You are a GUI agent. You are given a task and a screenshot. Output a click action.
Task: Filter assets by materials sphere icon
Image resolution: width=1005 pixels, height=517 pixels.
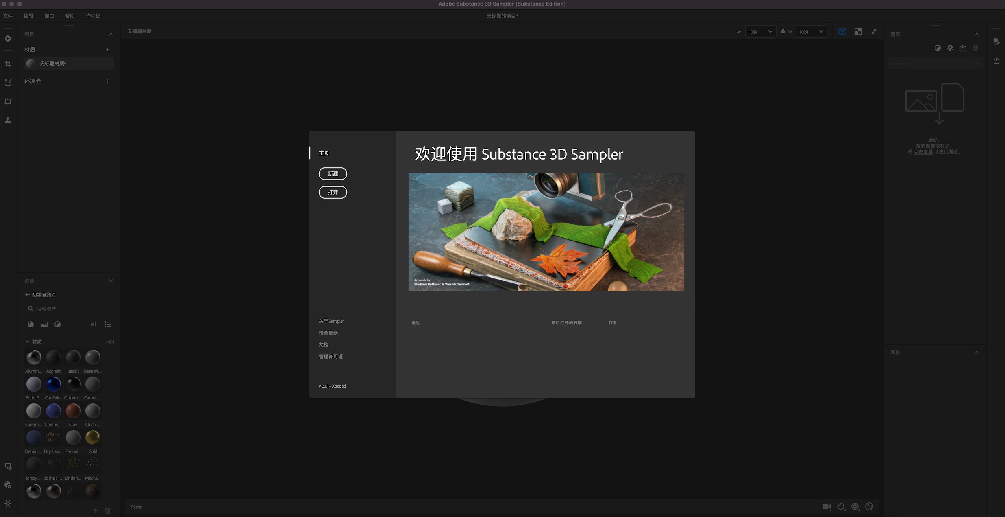pyautogui.click(x=31, y=324)
